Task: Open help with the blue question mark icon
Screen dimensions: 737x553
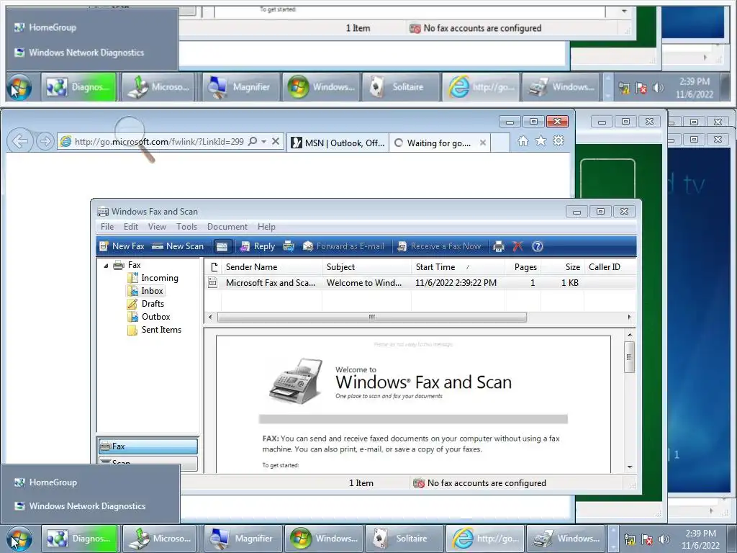Action: (x=537, y=246)
